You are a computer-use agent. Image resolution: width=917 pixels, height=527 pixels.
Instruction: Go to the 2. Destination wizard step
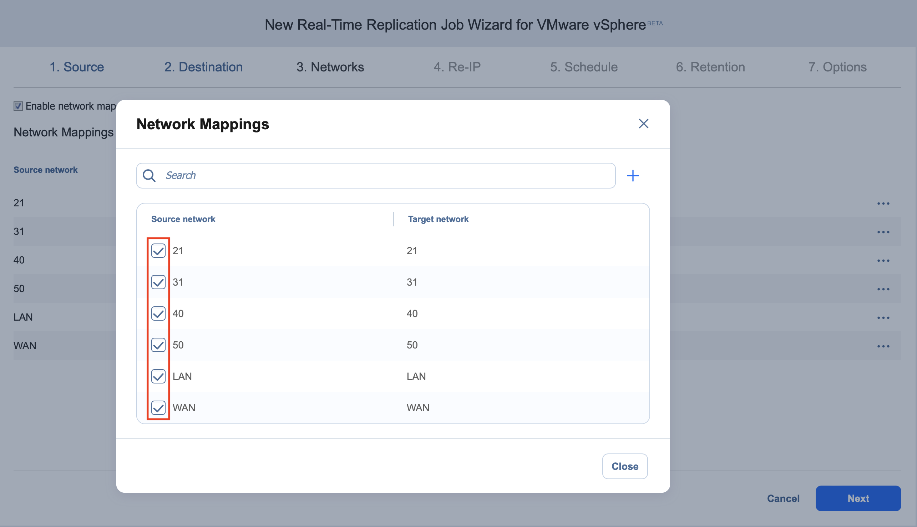click(203, 67)
